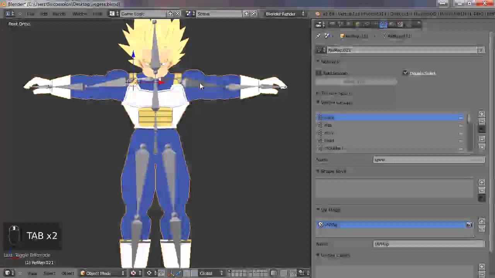Open the File menu

coord(30,14)
